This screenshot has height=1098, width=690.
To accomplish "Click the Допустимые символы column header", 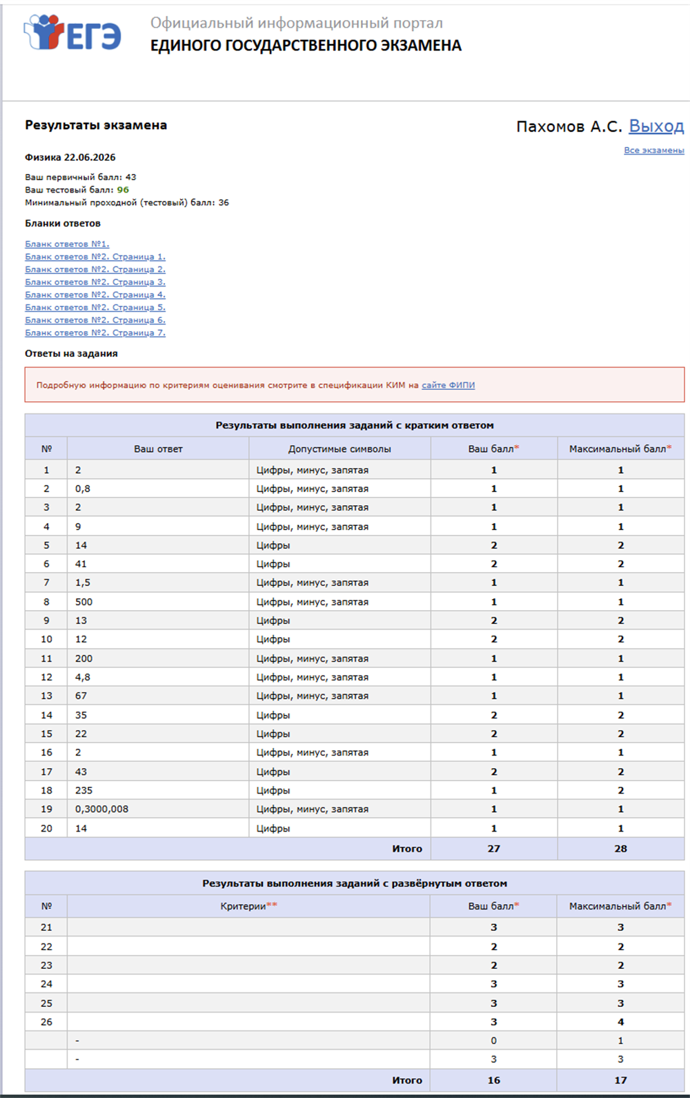I will click(339, 449).
